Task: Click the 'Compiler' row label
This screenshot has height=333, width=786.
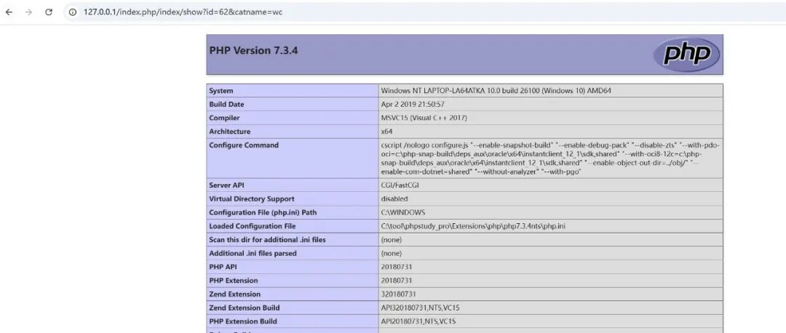Action: click(x=225, y=118)
